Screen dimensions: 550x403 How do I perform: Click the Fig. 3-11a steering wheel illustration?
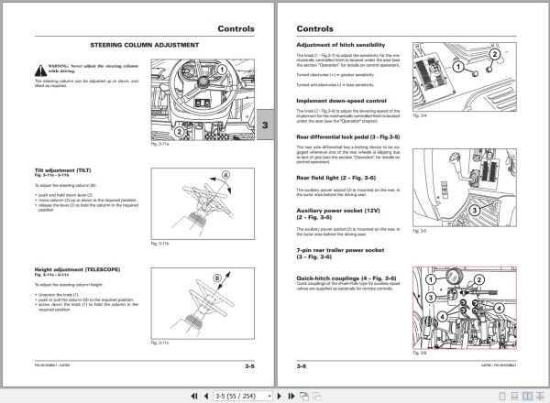203,100
